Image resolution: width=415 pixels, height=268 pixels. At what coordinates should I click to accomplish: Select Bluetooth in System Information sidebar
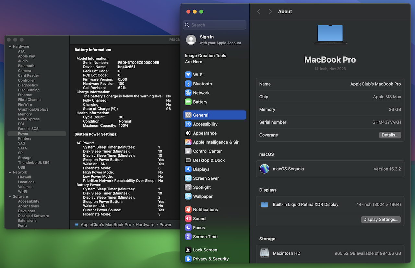click(26, 66)
